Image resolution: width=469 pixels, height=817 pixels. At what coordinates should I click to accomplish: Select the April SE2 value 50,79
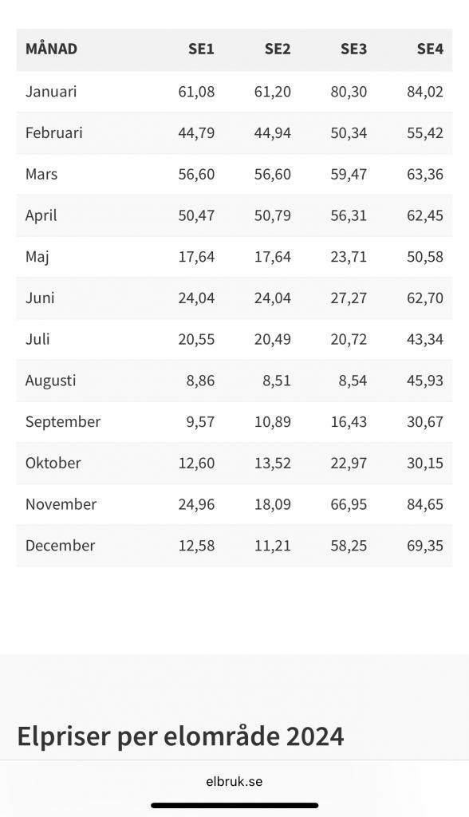tap(273, 215)
